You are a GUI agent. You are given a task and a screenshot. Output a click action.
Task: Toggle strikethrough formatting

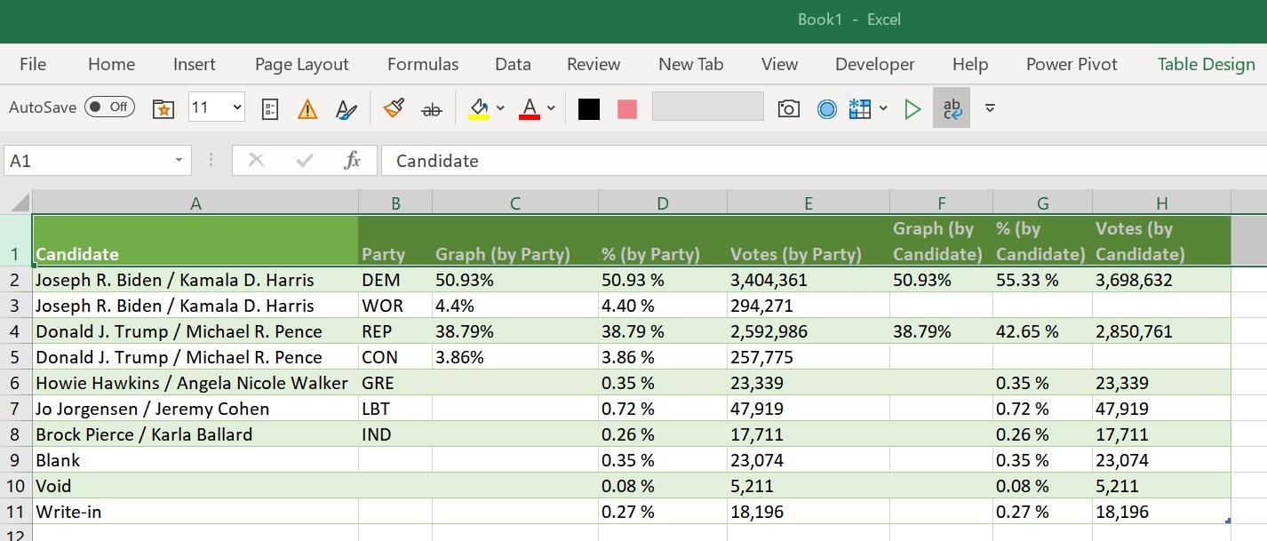pos(432,108)
